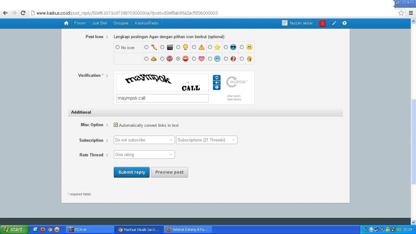Open the KaskusRadio menu
Screen dimensions: 416x234
147,23
